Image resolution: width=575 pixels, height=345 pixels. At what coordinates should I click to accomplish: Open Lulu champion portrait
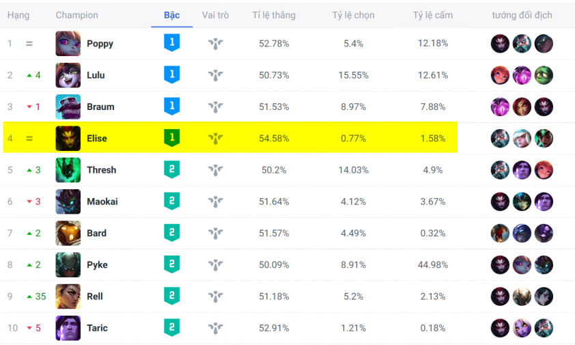68,75
